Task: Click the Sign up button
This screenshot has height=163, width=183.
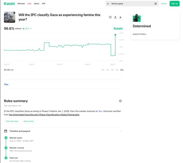Action: (x=174, y=4)
